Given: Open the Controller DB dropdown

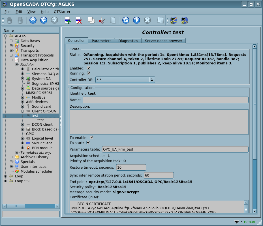Looking at the screenshot, I should [x=125, y=80].
